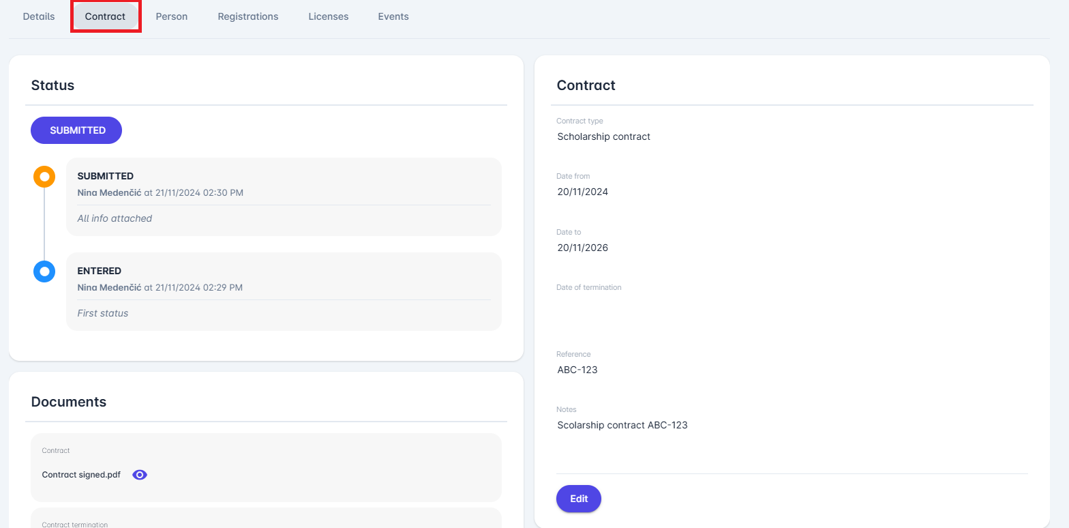
Task: Go to the Registrations tab
Action: (x=247, y=16)
